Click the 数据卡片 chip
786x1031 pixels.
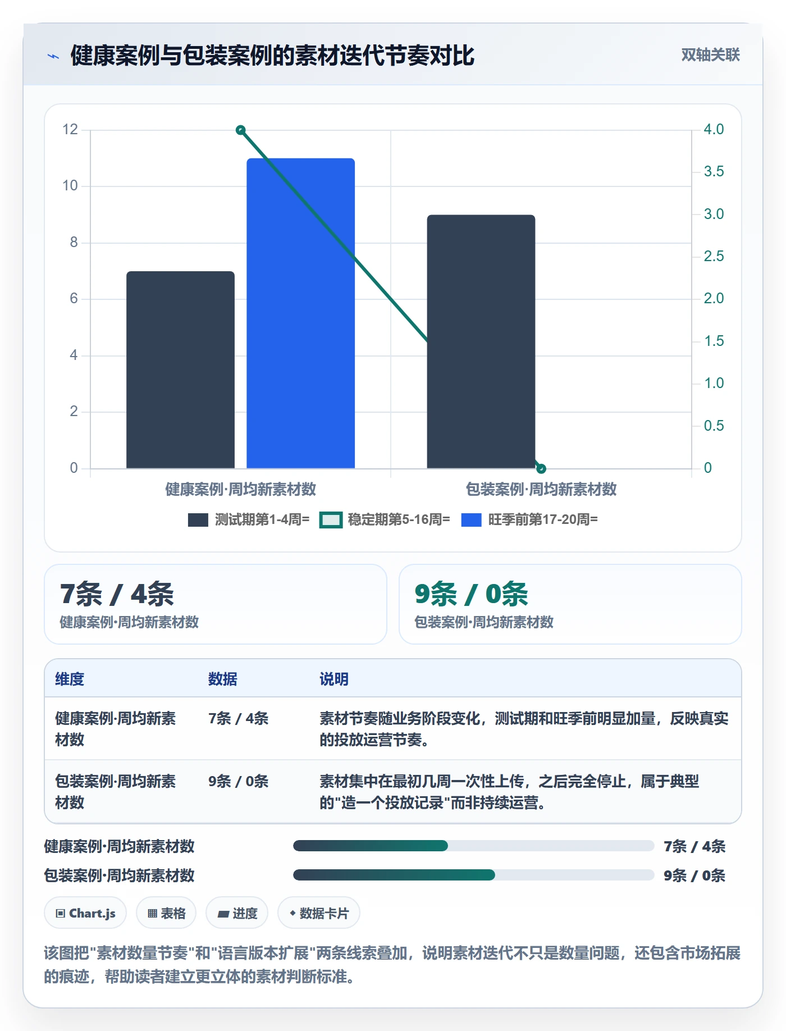(319, 913)
